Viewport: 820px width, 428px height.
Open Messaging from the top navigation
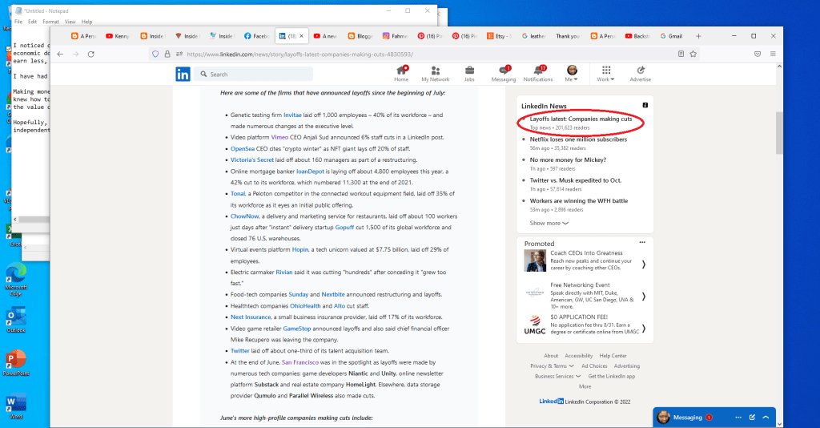(x=504, y=73)
